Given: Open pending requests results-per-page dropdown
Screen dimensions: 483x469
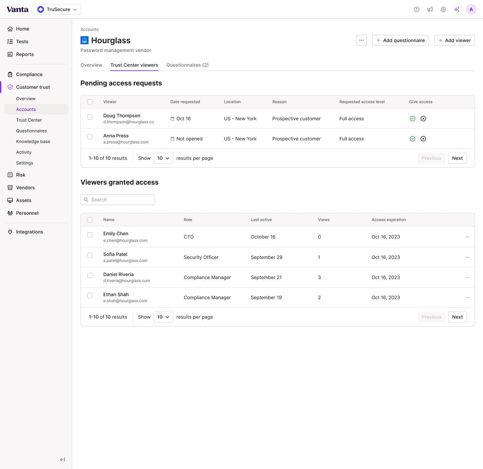Looking at the screenshot, I should [163, 158].
